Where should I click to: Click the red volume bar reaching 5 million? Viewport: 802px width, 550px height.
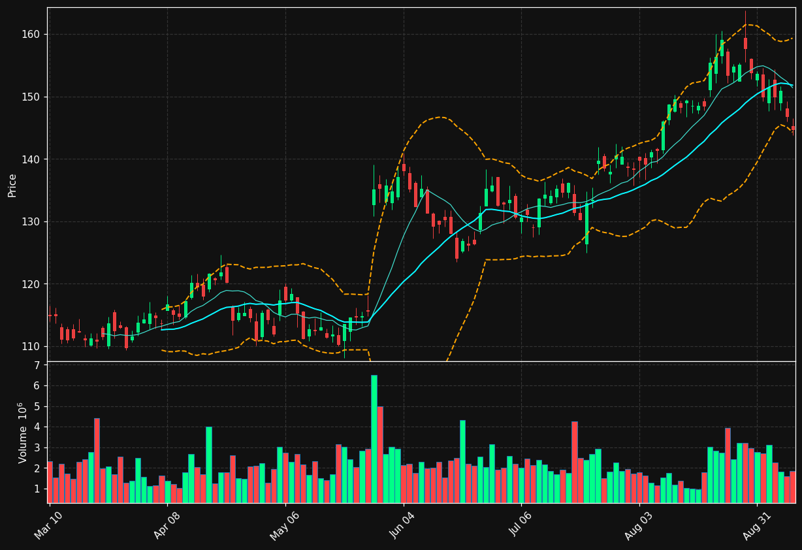pyautogui.click(x=380, y=455)
